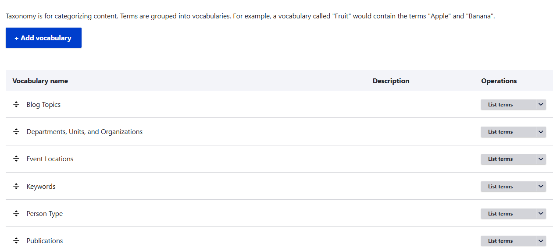The height and width of the screenshot is (251, 553).
Task: Click the drag handle beside Keywords
Action: (x=16, y=187)
